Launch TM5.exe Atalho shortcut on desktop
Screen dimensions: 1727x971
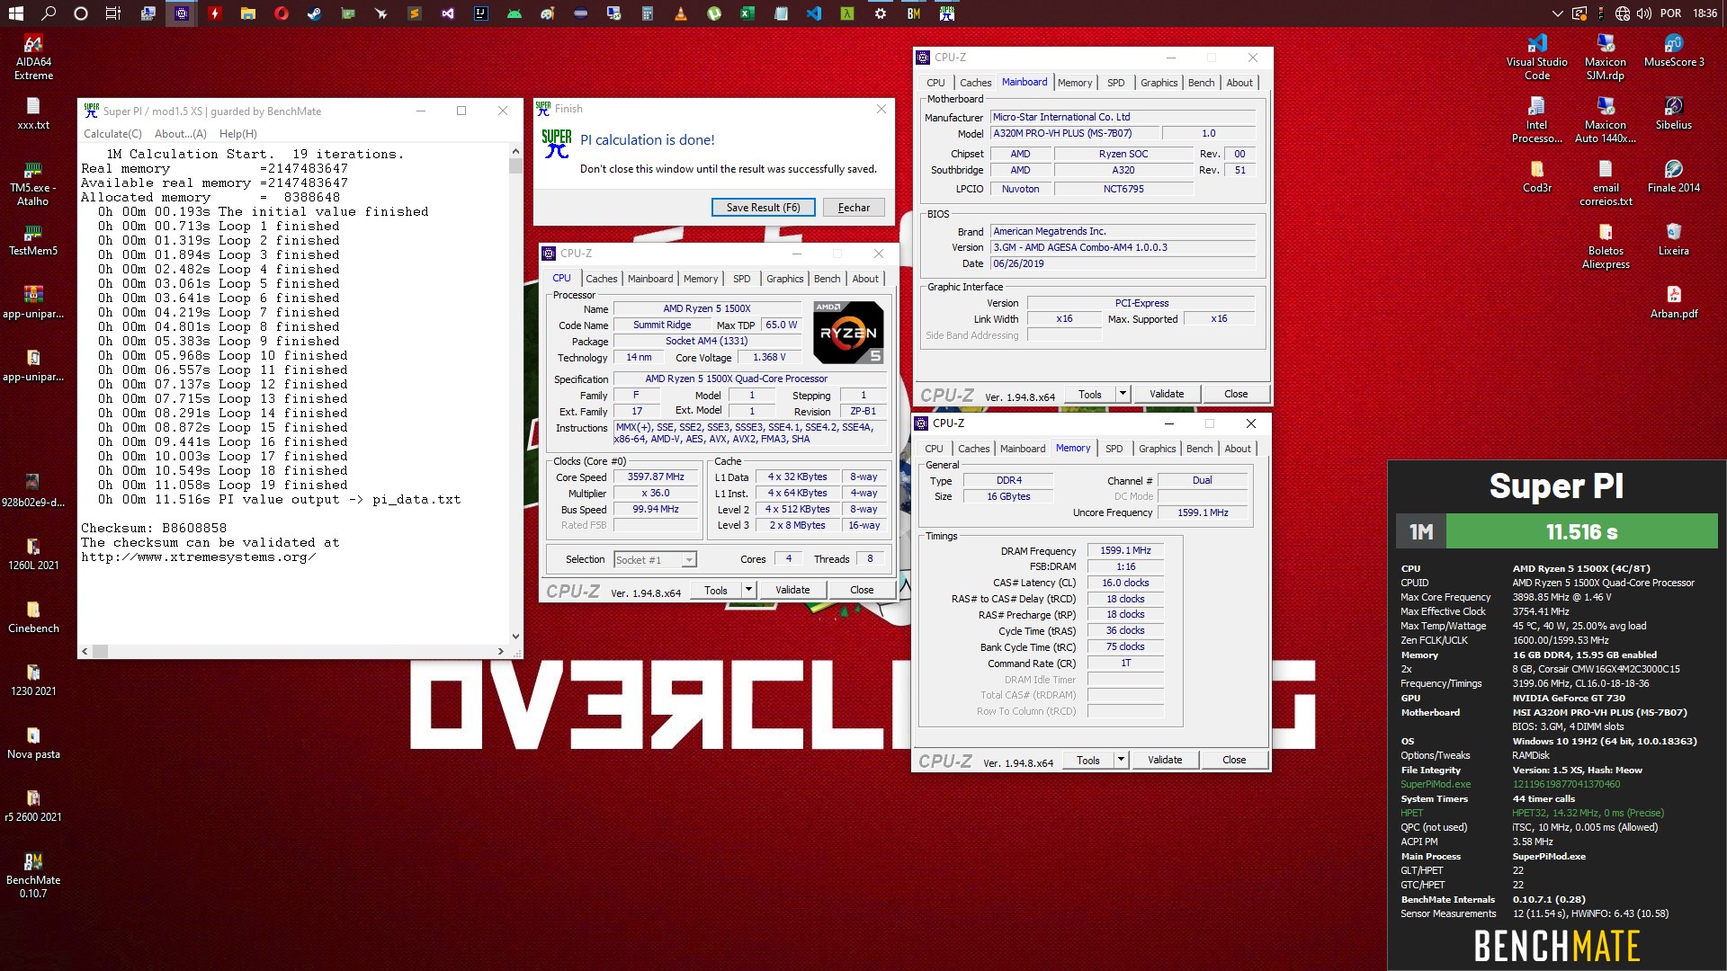pyautogui.click(x=33, y=183)
